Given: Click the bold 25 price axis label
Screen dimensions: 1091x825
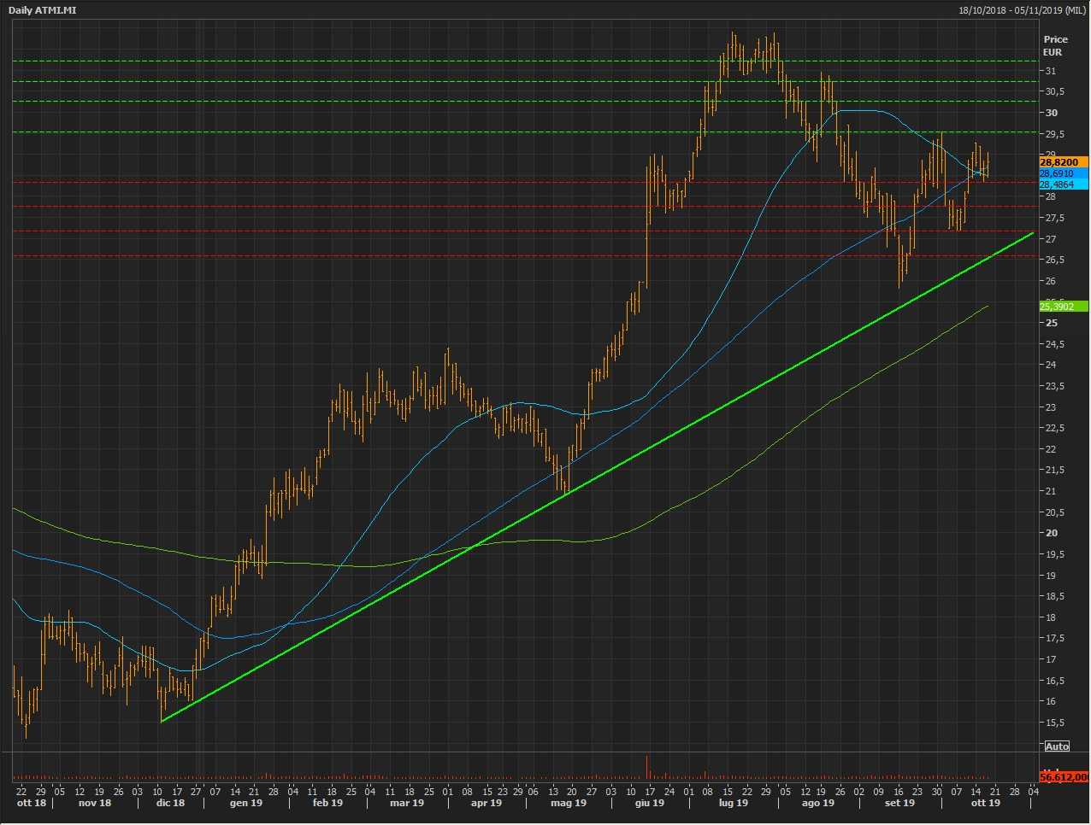Looking at the screenshot, I should [x=1051, y=323].
